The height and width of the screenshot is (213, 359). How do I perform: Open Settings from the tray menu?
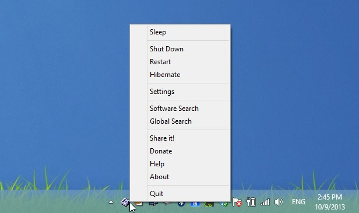pos(180,92)
